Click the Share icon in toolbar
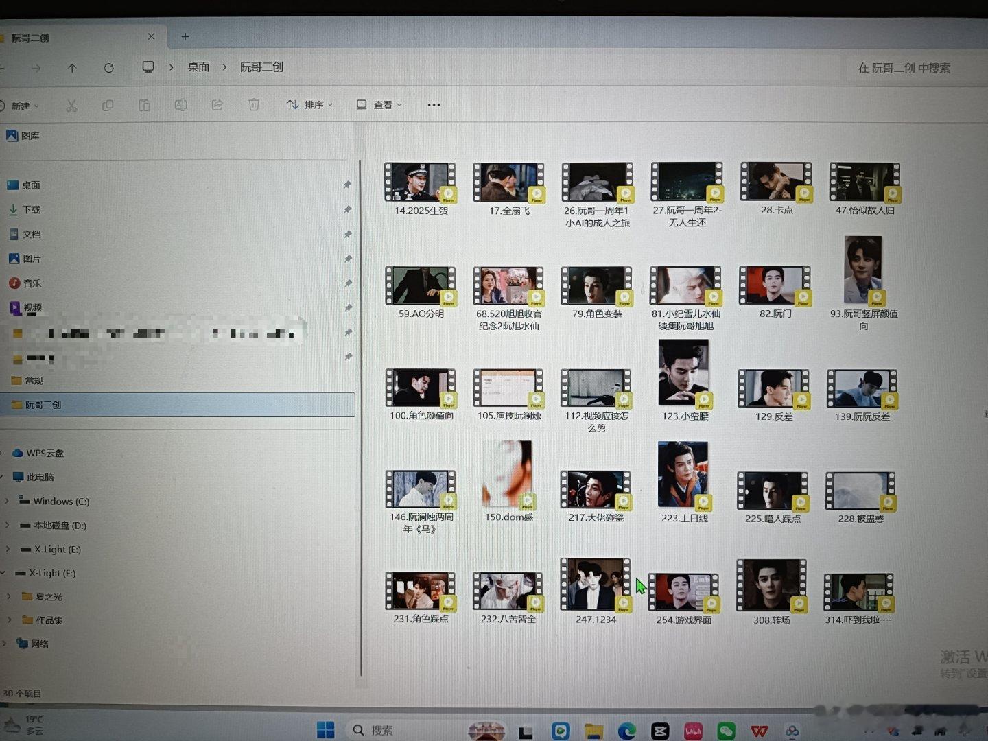This screenshot has height=741, width=988. tap(217, 105)
